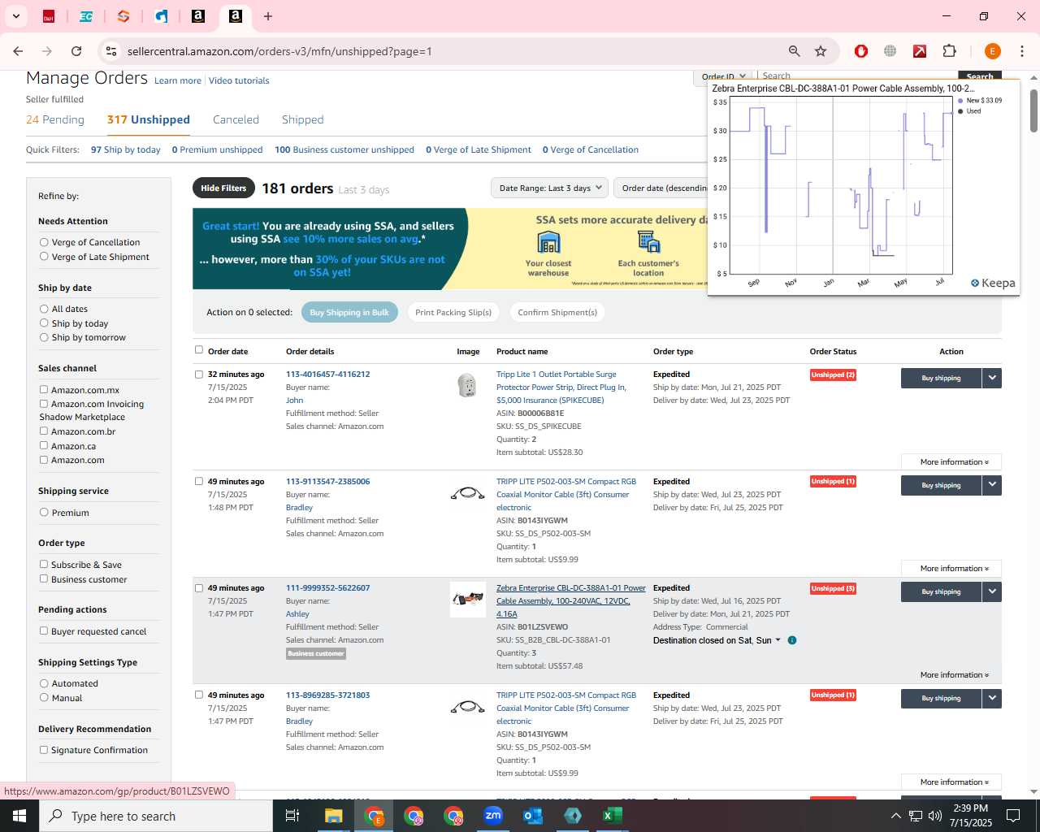Open Outlook from taskbar
This screenshot has height=832, width=1040.
pyautogui.click(x=533, y=816)
